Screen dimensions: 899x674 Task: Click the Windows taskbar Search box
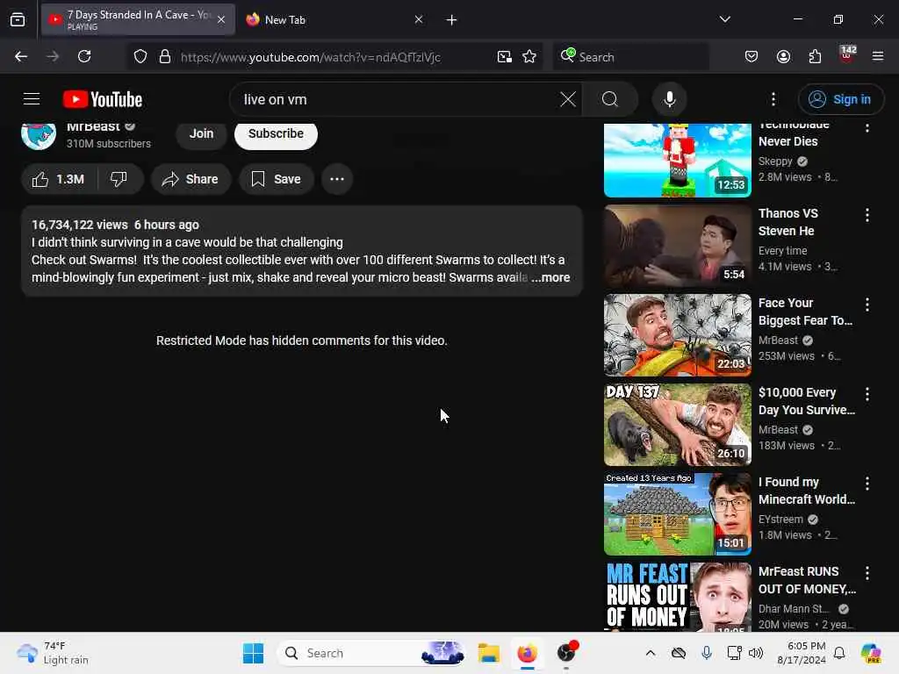point(371,653)
